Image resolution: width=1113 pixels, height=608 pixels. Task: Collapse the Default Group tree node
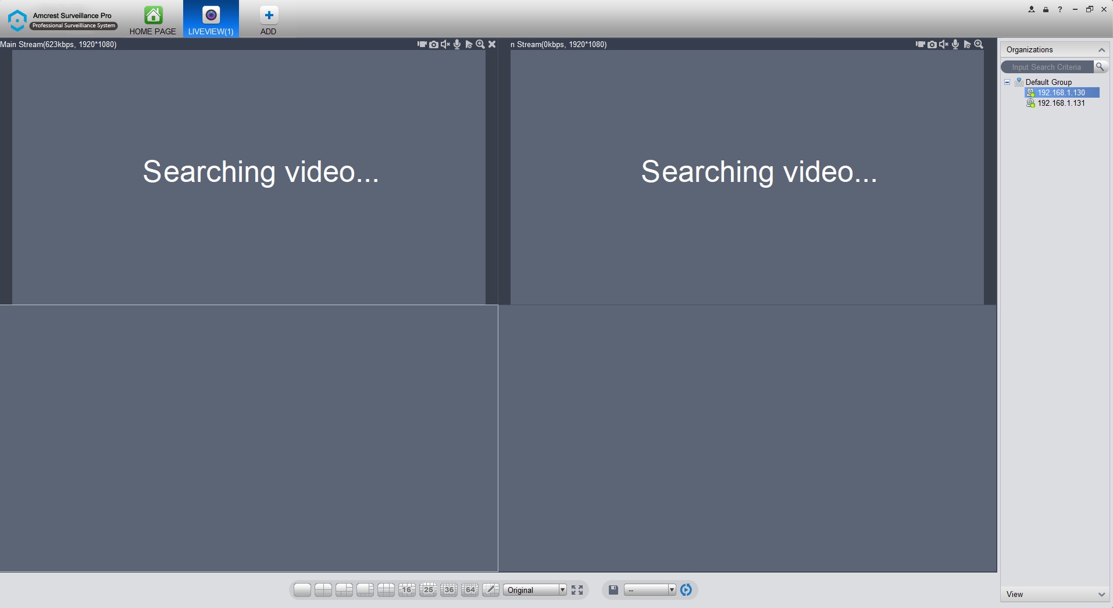1007,82
